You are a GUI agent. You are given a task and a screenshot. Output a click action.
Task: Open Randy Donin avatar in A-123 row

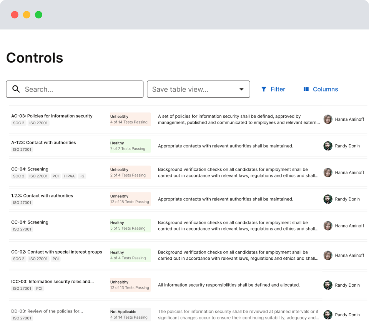click(x=328, y=146)
